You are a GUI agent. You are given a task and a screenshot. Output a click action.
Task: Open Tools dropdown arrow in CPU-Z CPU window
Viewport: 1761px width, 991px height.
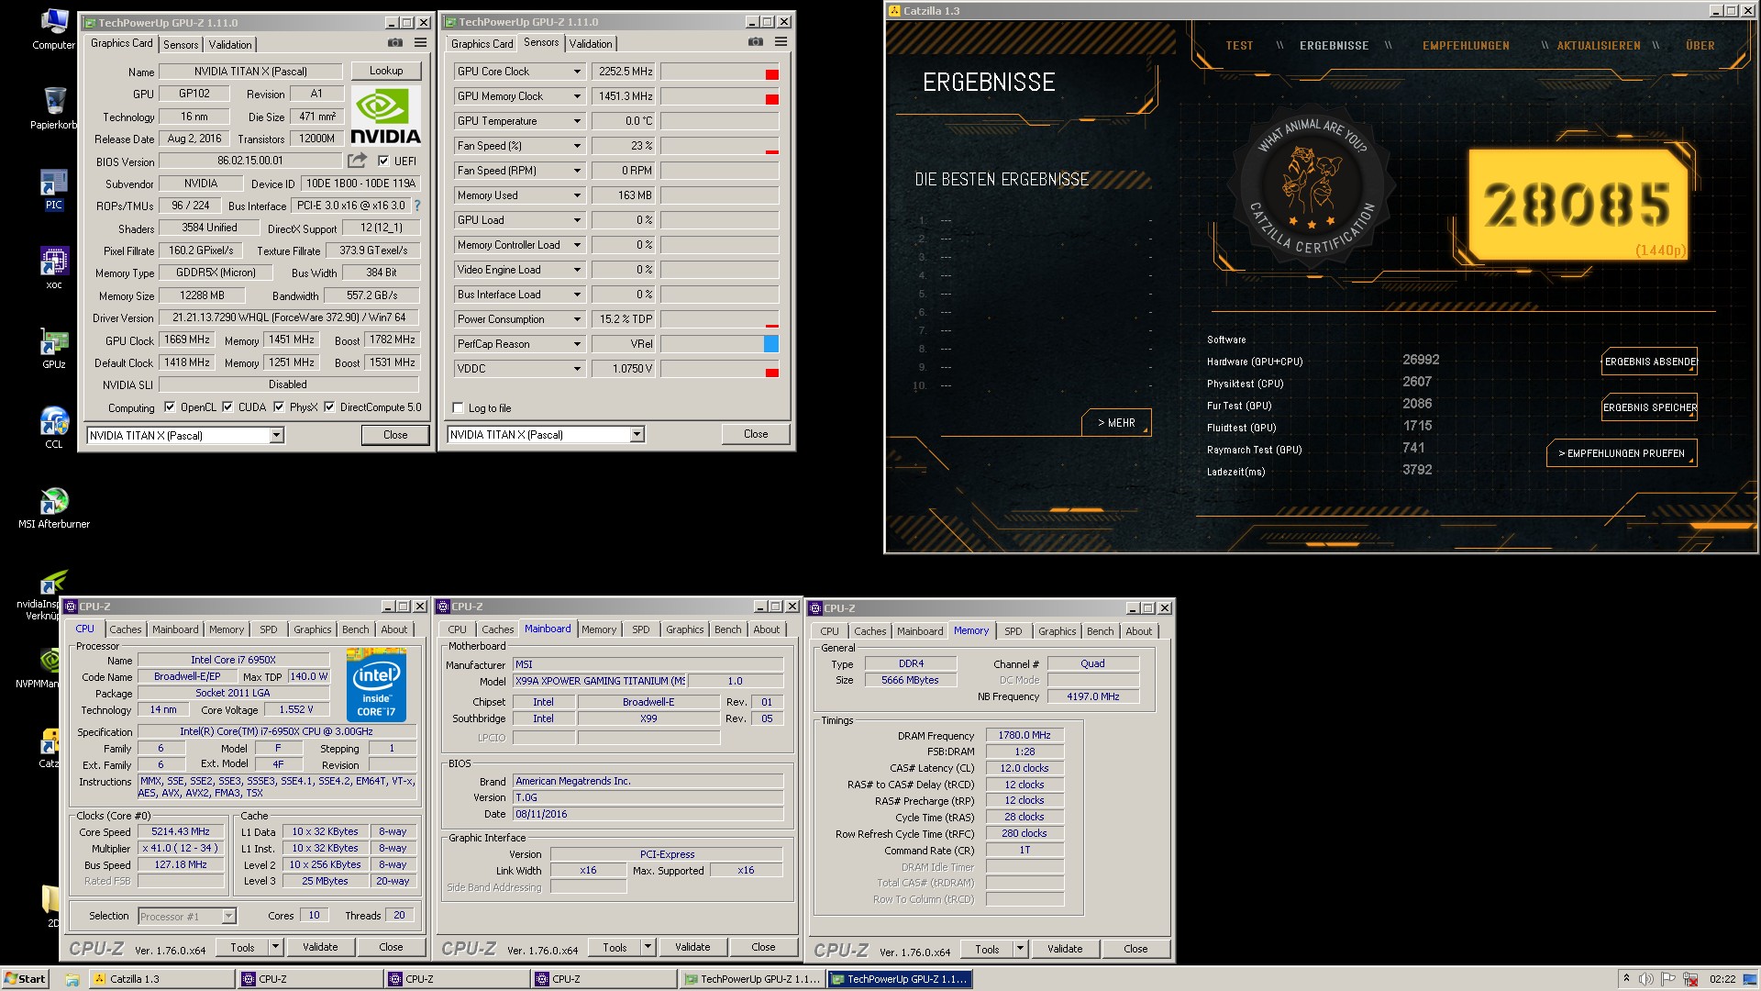point(274,947)
